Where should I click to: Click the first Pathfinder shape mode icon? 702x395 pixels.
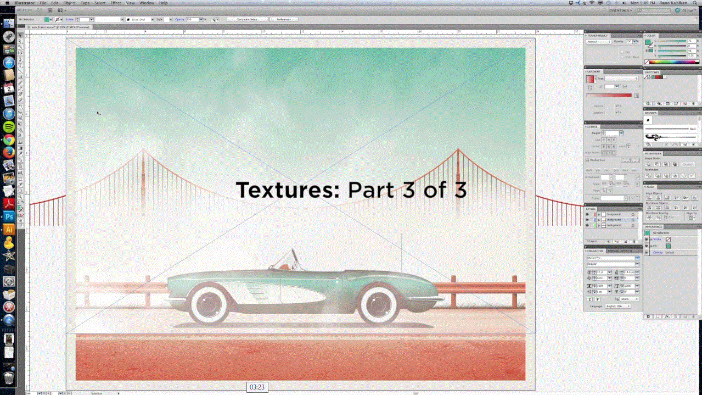(648, 164)
